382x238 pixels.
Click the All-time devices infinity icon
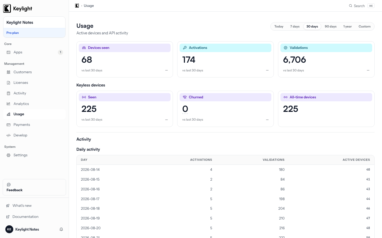[285, 97]
